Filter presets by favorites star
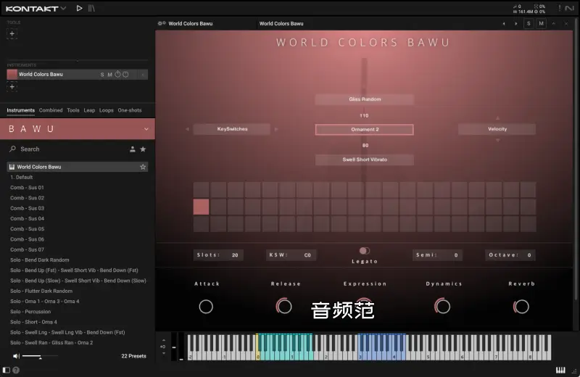The height and width of the screenshot is (377, 580). tap(143, 149)
